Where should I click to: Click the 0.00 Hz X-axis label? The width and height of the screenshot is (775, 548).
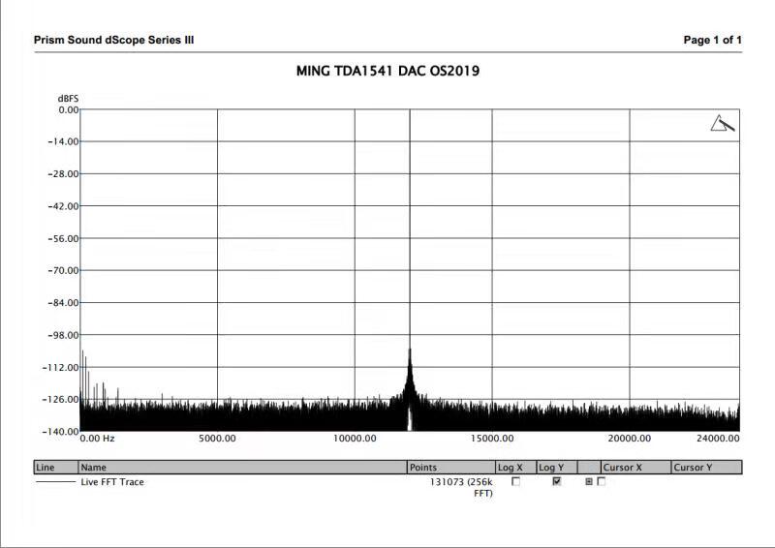click(98, 439)
